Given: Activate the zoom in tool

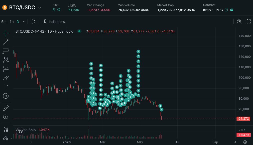Looking at the screenshot, I should (6, 117).
